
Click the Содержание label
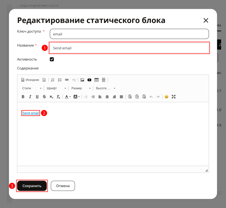(28, 68)
